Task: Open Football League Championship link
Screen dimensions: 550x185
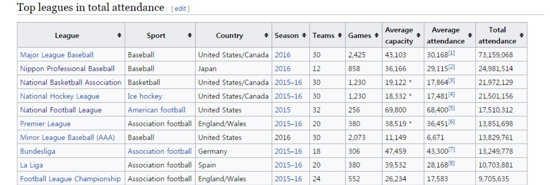Action: point(70,179)
